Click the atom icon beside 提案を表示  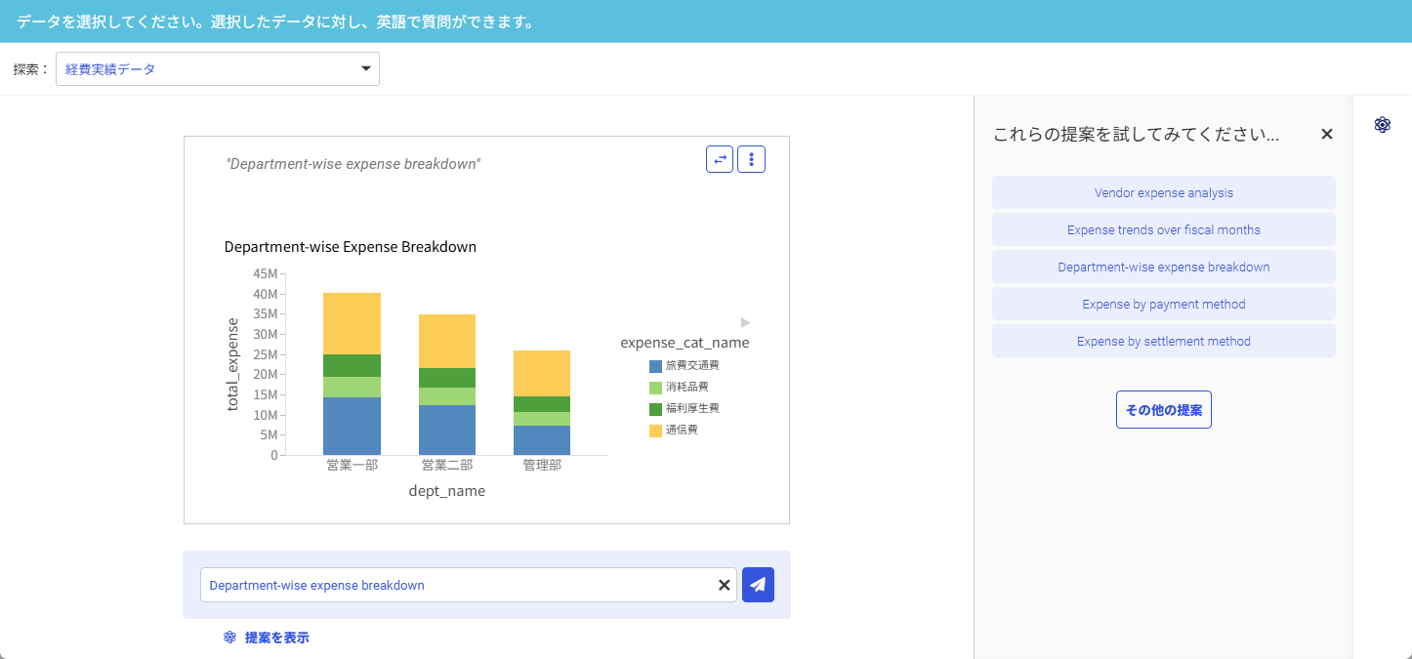229,638
